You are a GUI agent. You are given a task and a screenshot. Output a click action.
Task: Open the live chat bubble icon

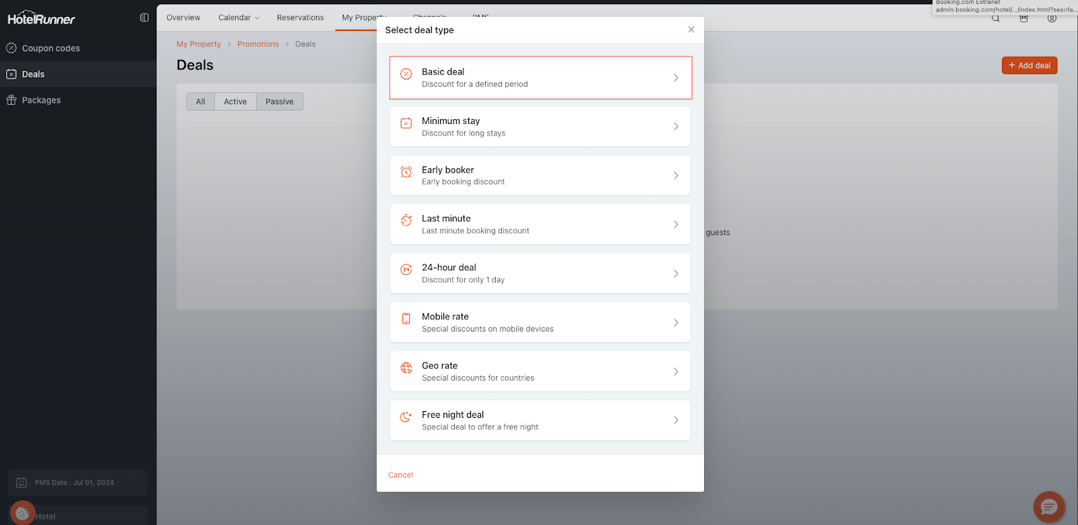pyautogui.click(x=1049, y=507)
